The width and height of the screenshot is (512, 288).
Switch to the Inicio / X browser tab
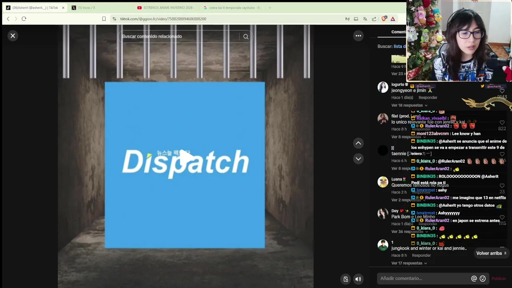[86, 8]
